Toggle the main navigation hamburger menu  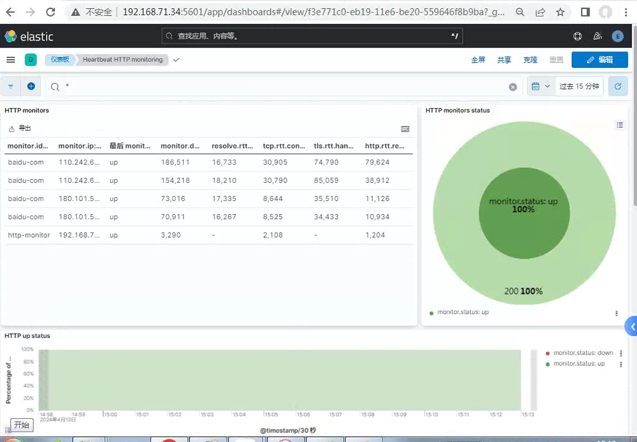pos(11,60)
